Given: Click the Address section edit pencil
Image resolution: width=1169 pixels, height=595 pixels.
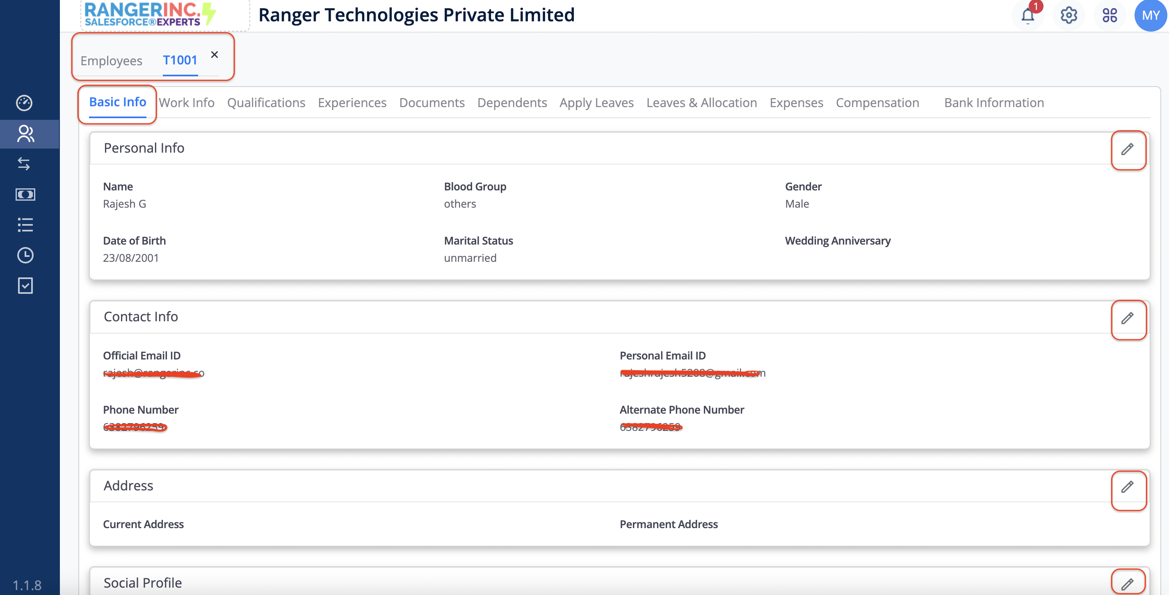Looking at the screenshot, I should (1128, 487).
